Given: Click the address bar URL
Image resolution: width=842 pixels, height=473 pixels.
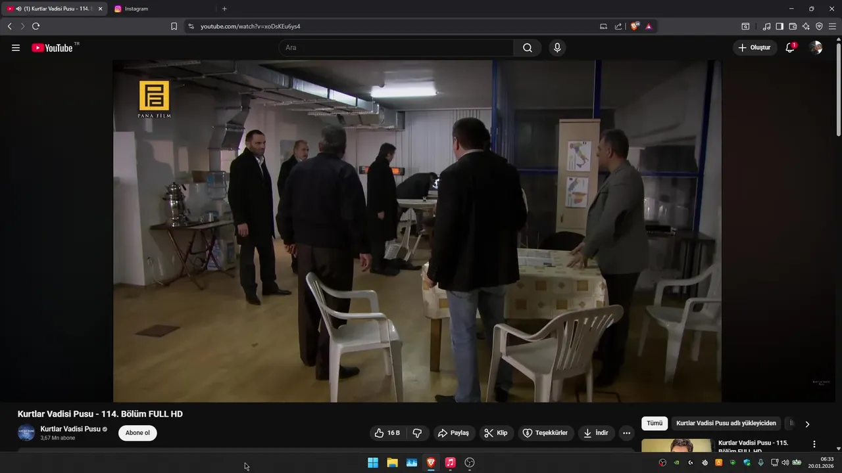Looking at the screenshot, I should pyautogui.click(x=250, y=26).
